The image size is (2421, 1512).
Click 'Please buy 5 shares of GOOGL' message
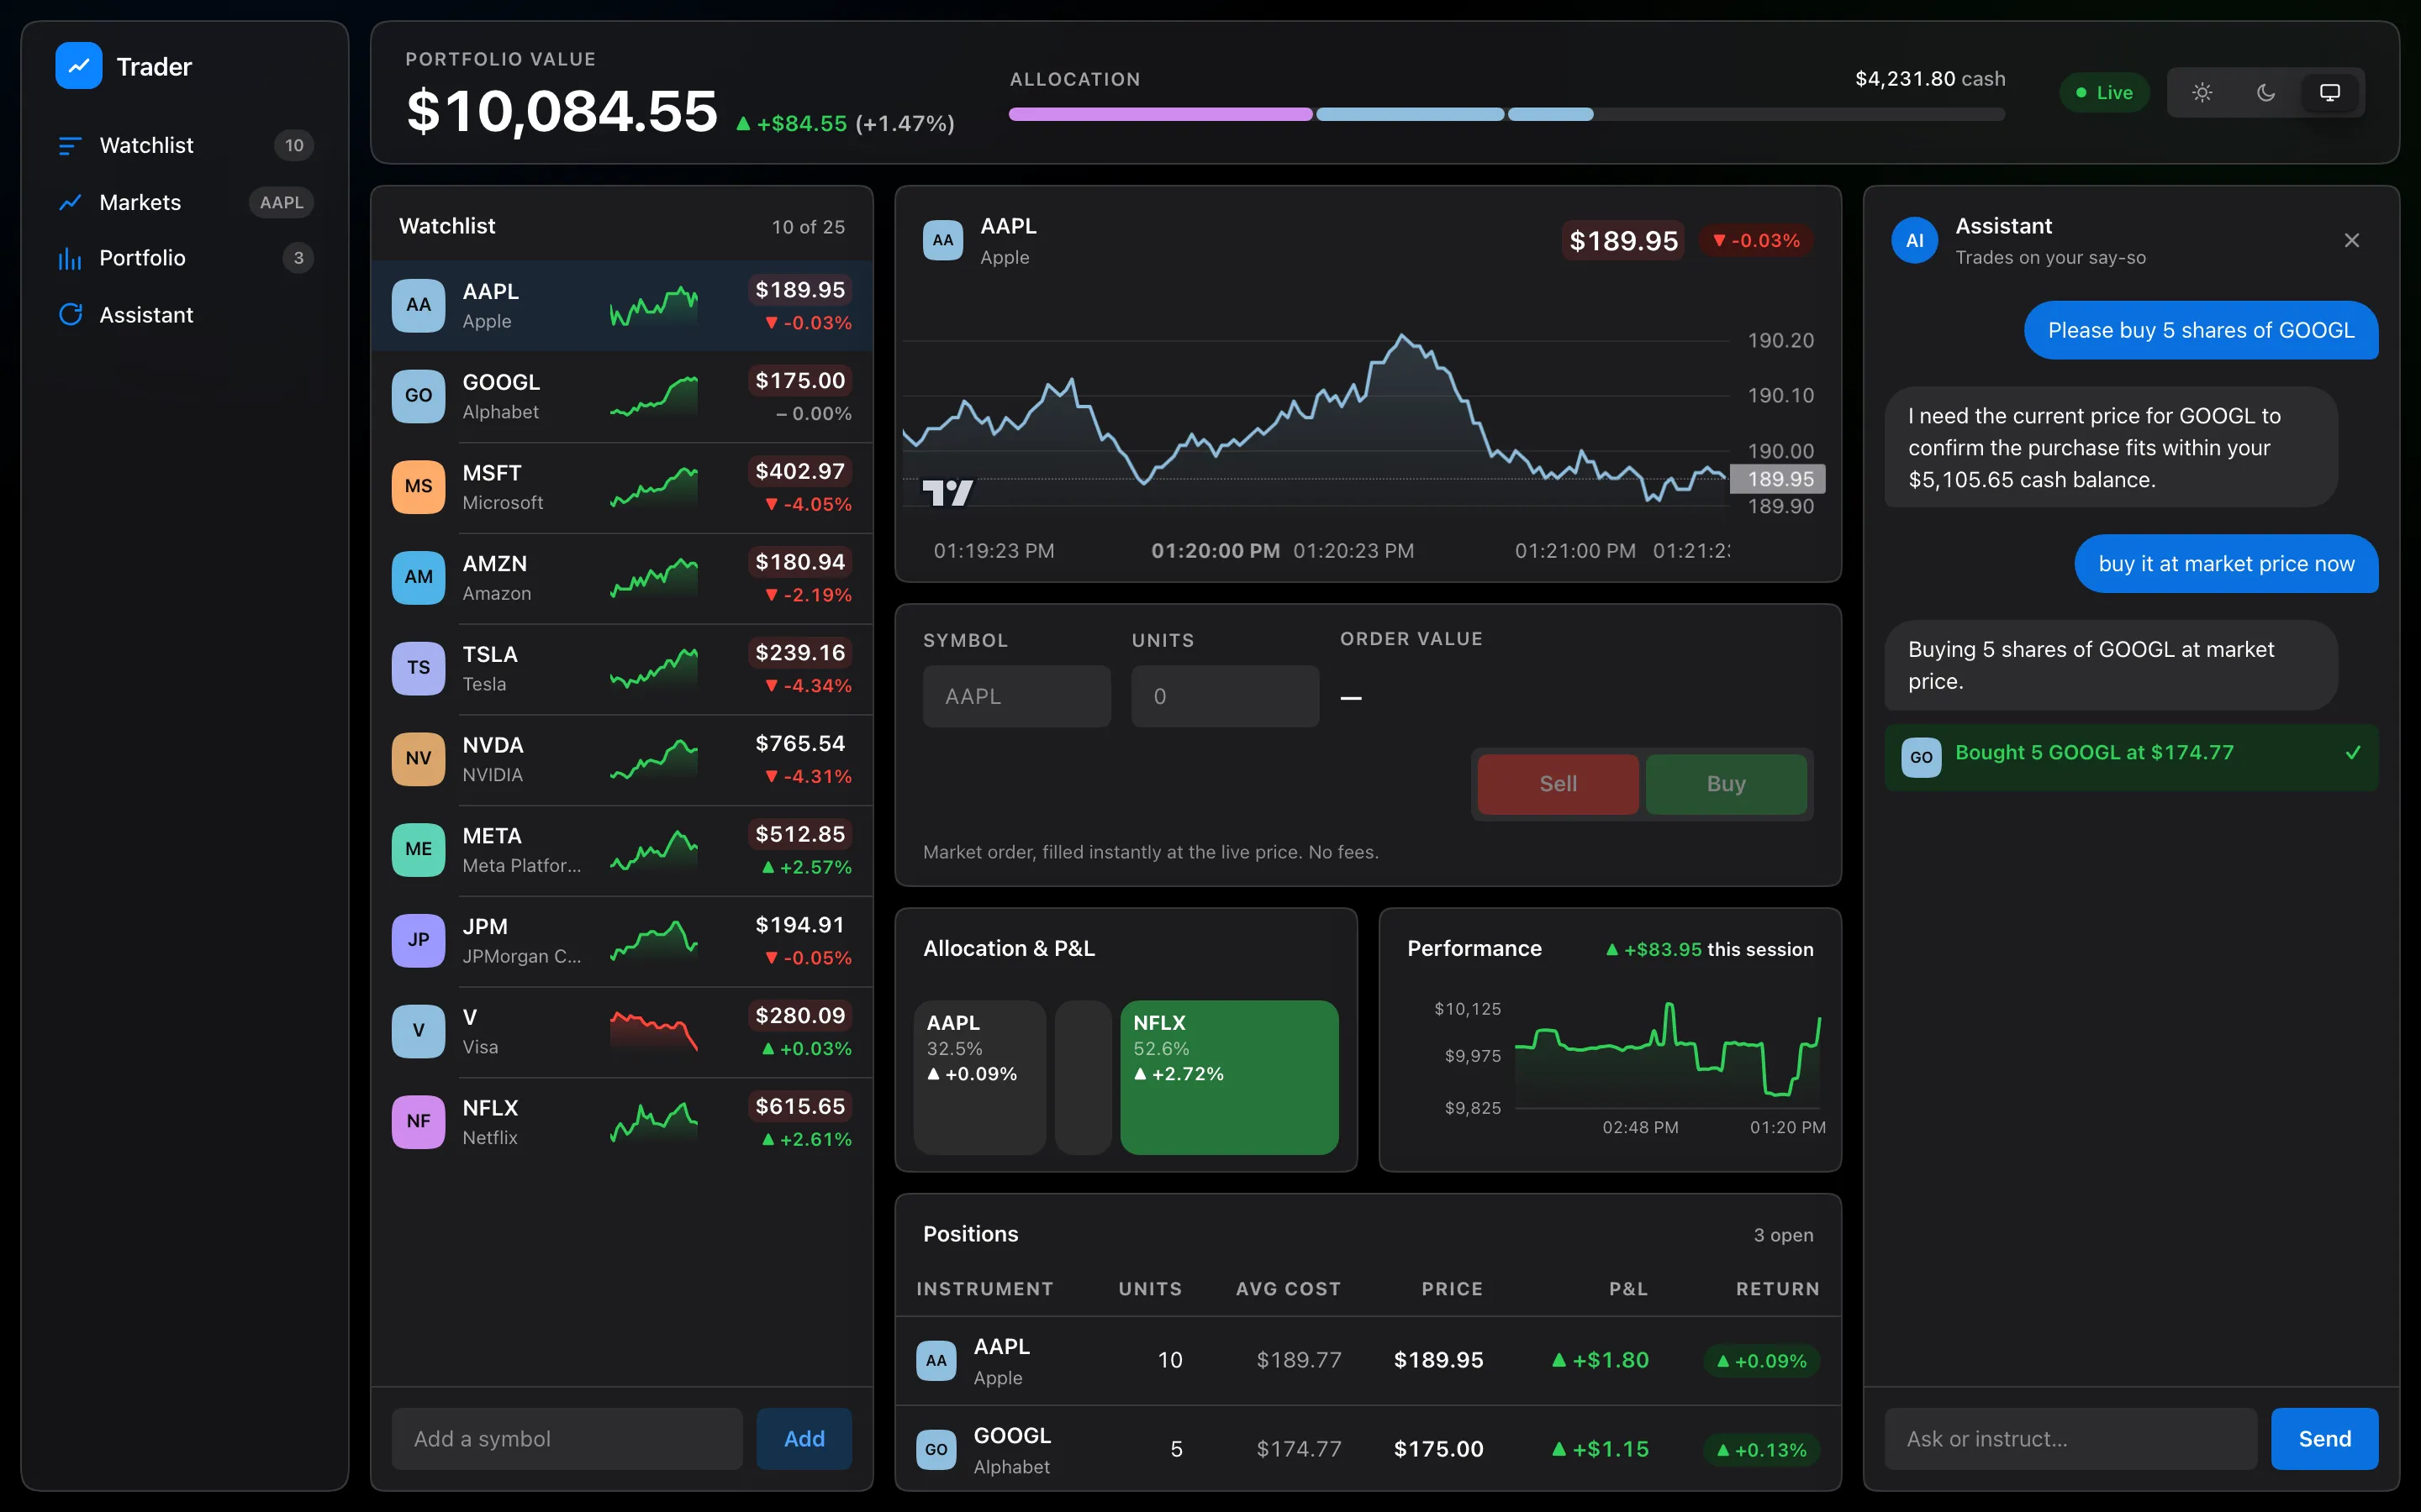click(x=2201, y=330)
